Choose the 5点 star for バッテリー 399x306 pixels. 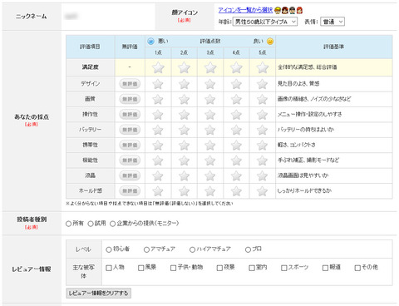coord(262,130)
